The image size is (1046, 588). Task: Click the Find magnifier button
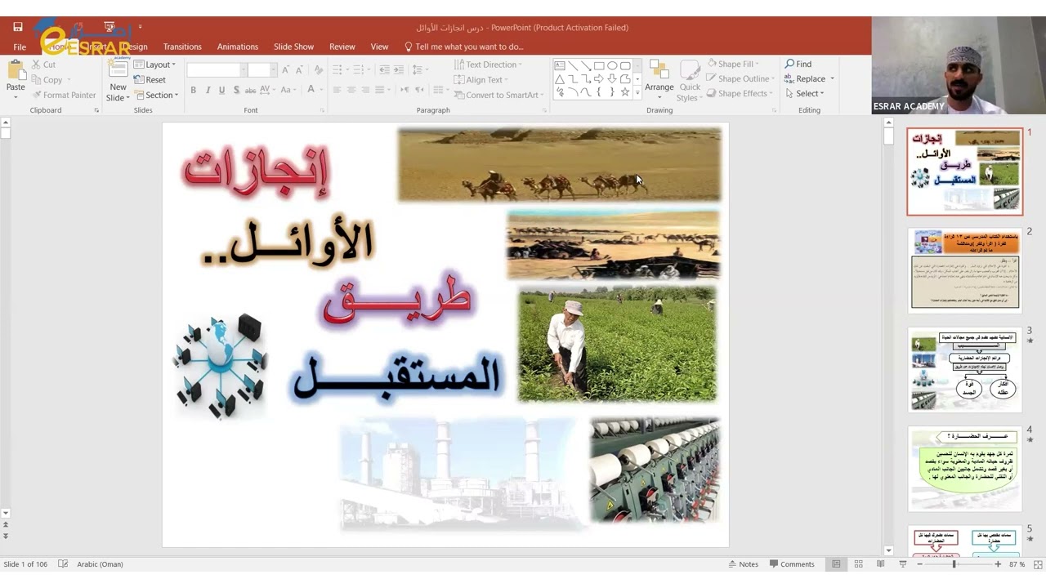(798, 64)
